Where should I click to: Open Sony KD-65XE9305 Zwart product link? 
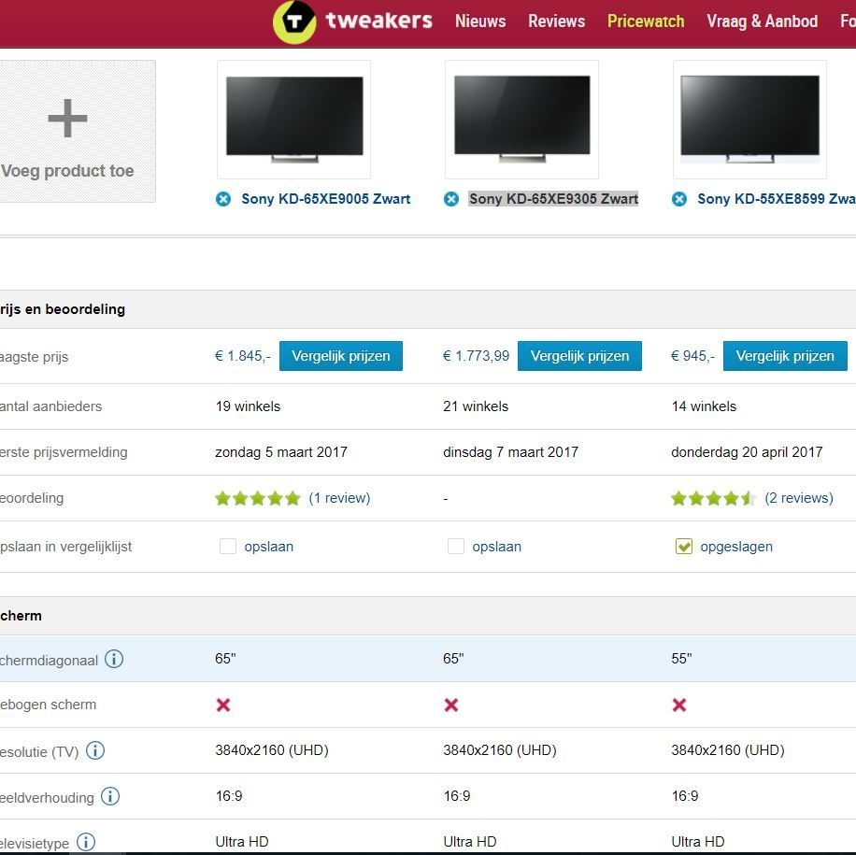553,199
